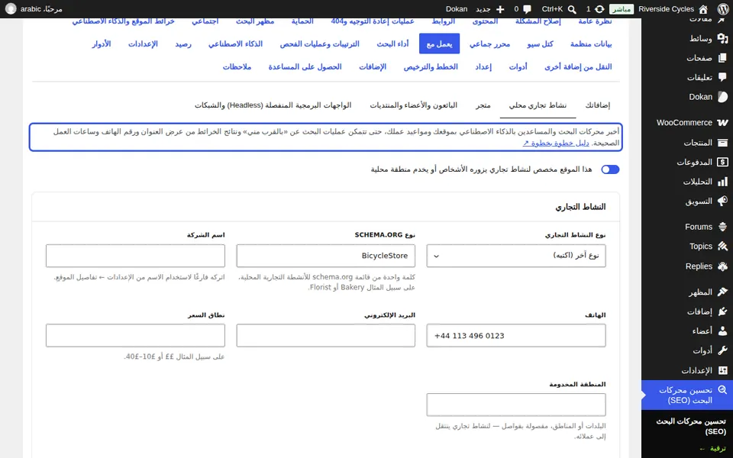This screenshot has height=458, width=733.
Task: Open the بيانات منظمة navigation link
Action: click(590, 44)
